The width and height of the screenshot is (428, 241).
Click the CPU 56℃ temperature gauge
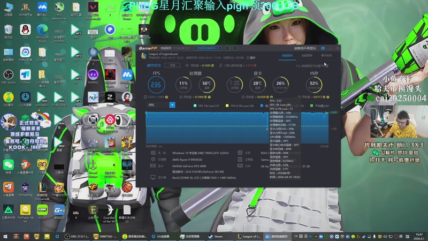coord(207,85)
